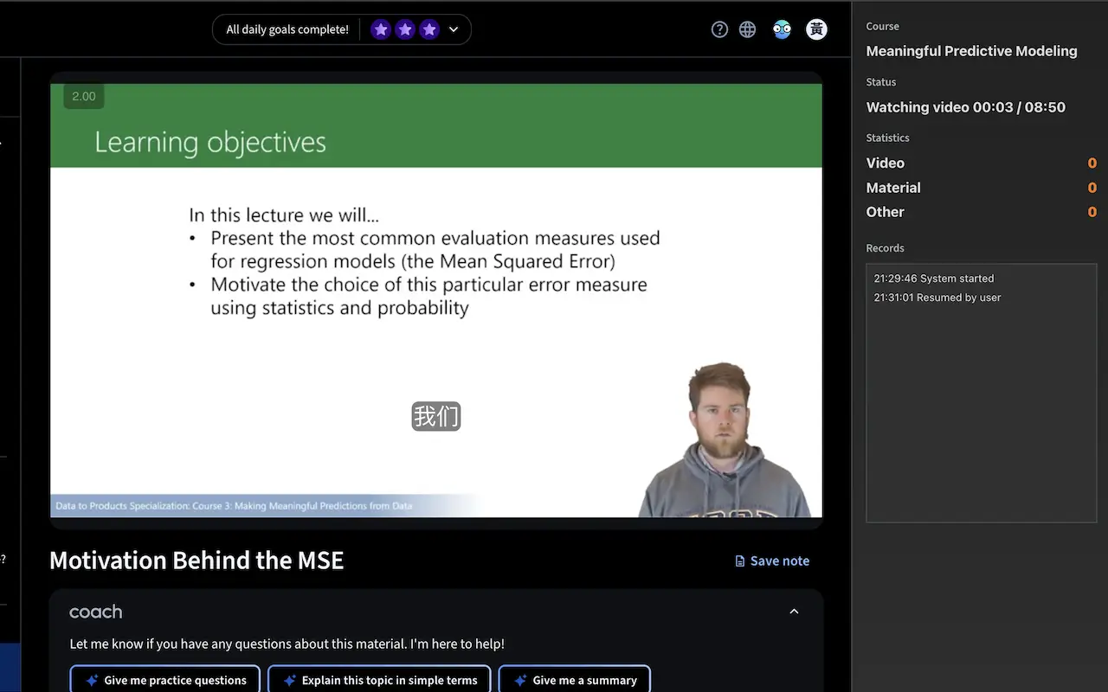Expand the daily goals chevron dropdown
The height and width of the screenshot is (692, 1108).
click(454, 29)
